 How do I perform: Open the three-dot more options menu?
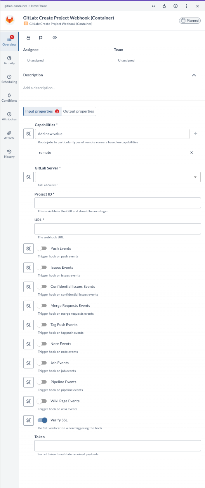point(187,6)
